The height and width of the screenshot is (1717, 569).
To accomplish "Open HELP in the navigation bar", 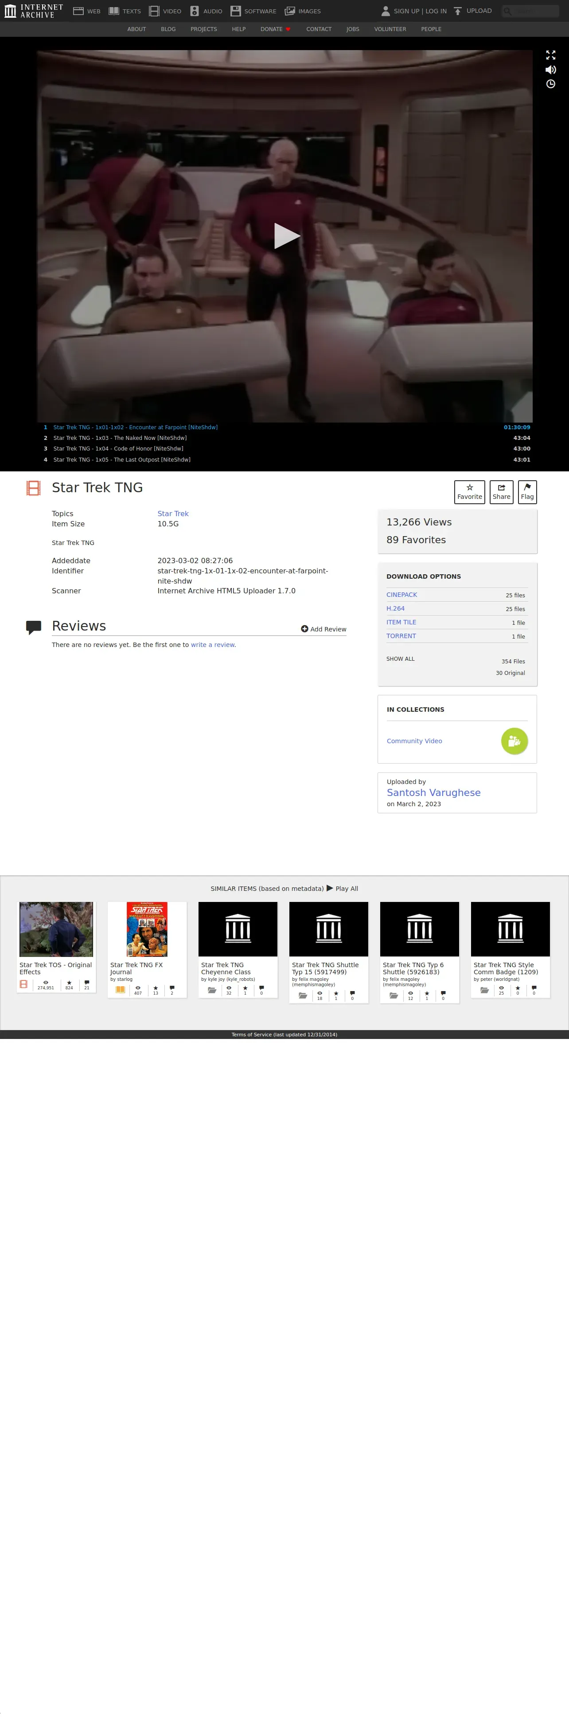I will click(238, 29).
